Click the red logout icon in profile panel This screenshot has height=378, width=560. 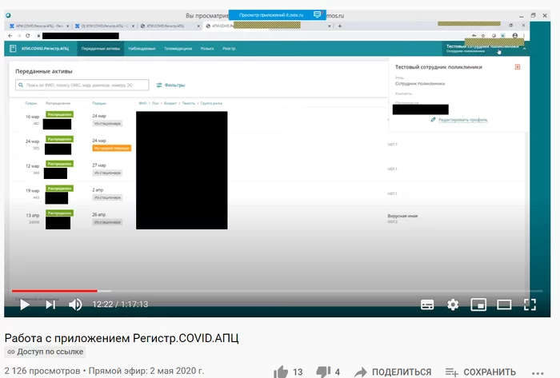(x=517, y=67)
